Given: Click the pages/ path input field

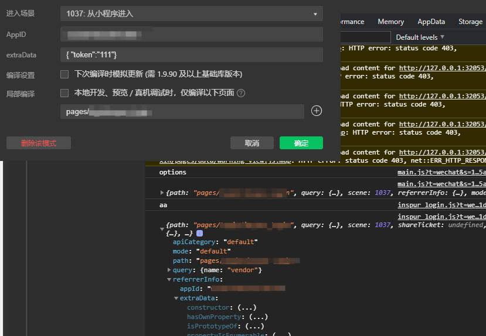Looking at the screenshot, I should tap(182, 112).
